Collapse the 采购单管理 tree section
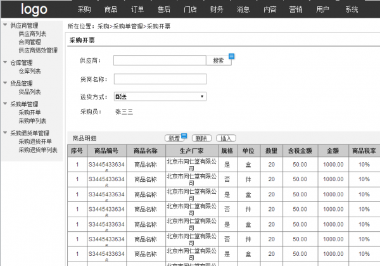Image resolution: width=380 pixels, height=266 pixels. [x=5, y=103]
